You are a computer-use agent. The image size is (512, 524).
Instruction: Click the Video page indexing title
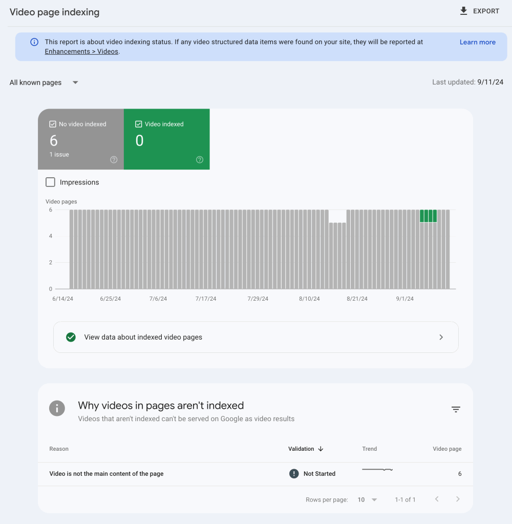pos(54,12)
